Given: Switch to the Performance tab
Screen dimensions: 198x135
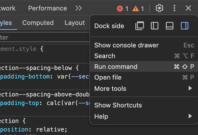Looking at the screenshot, I should click(48, 8).
